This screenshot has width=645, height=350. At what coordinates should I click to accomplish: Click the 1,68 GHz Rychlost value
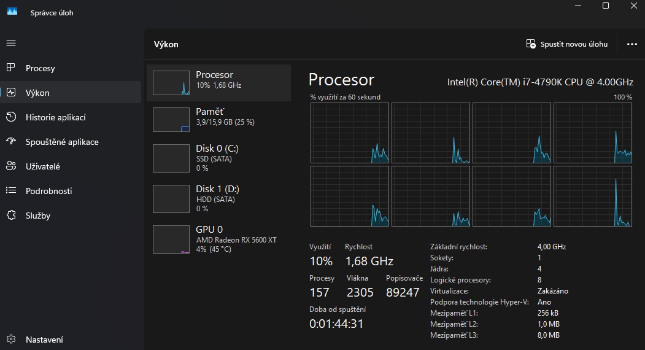[369, 261]
